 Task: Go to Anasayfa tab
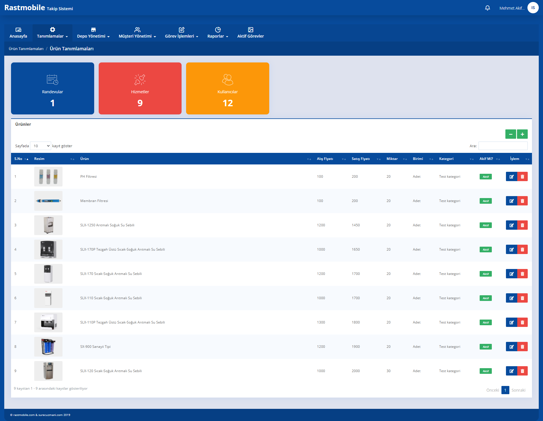18,33
